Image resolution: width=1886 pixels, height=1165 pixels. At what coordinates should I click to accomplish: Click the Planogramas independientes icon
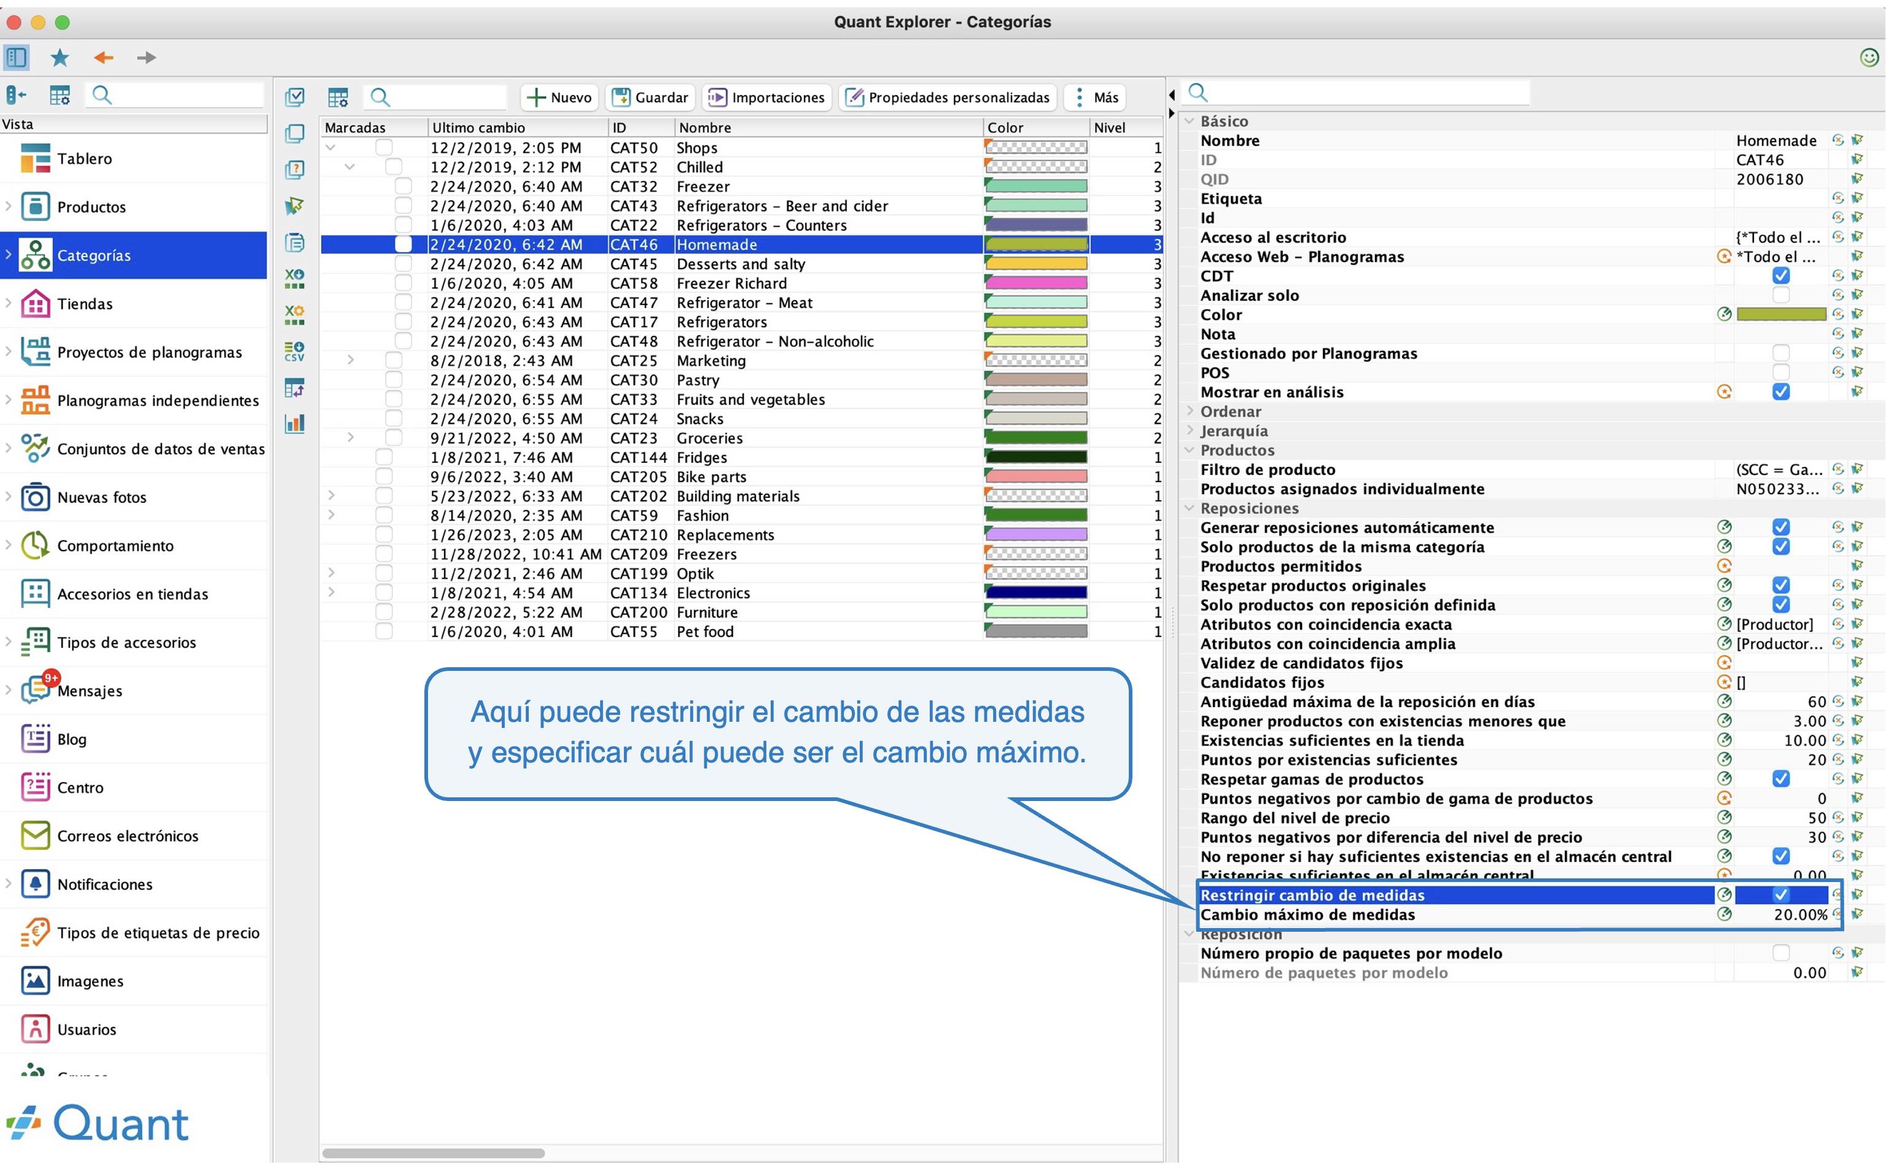pyautogui.click(x=34, y=401)
